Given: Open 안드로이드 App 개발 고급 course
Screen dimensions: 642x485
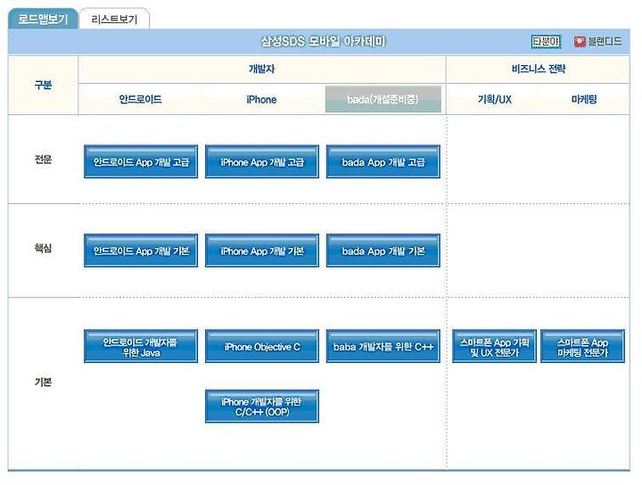Looking at the screenshot, I should pos(141,161).
